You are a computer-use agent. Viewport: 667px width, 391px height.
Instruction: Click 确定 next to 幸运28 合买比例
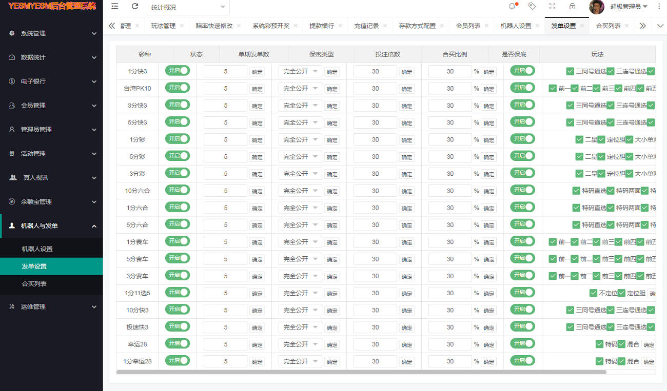pyautogui.click(x=489, y=345)
